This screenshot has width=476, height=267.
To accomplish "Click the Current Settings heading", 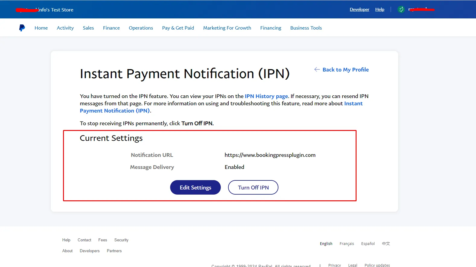I will tap(111, 138).
